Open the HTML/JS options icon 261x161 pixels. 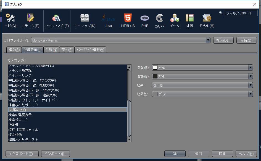[127, 21]
